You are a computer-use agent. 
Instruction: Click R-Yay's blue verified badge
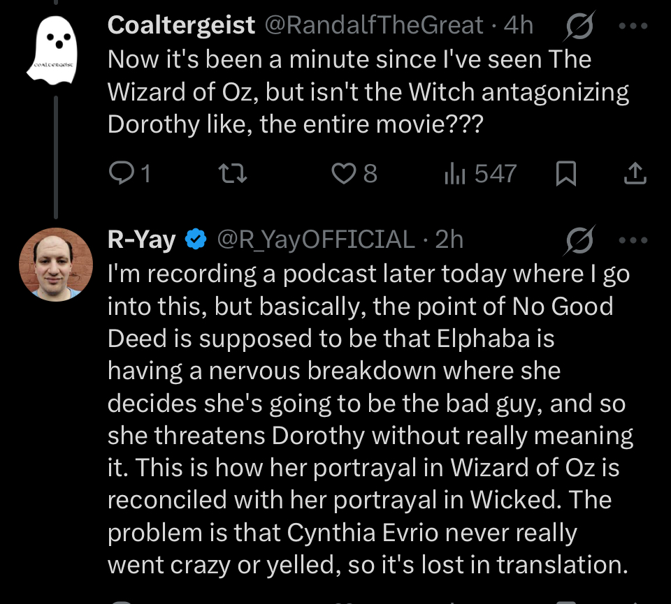196,240
